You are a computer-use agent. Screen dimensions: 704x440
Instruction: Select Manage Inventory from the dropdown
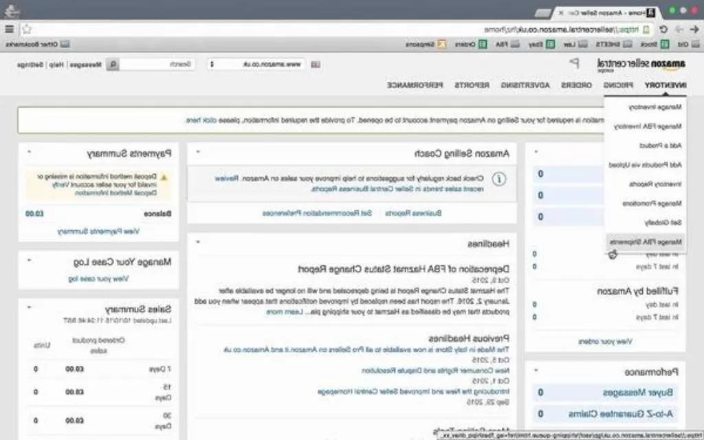point(655,107)
